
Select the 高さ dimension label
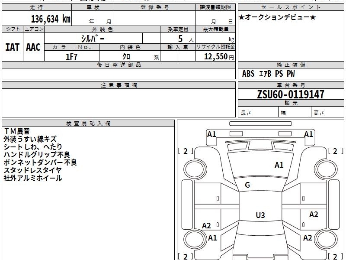pos(319,113)
